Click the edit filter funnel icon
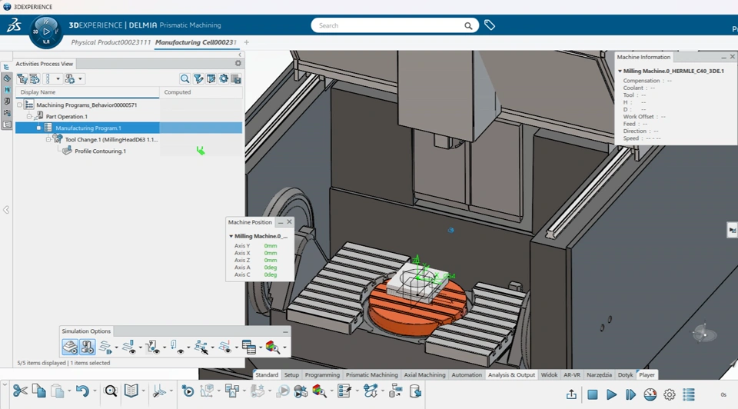Image resolution: width=738 pixels, height=409 pixels. pyautogui.click(x=198, y=79)
